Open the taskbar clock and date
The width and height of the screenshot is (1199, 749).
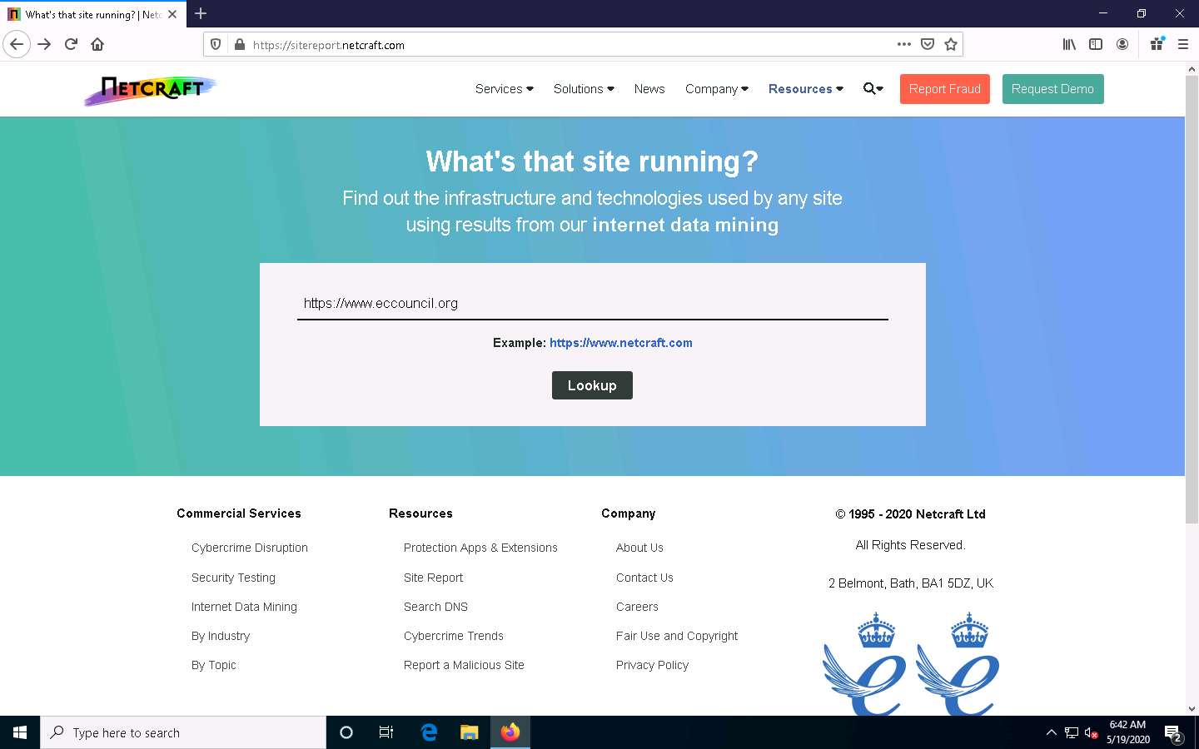(x=1127, y=732)
